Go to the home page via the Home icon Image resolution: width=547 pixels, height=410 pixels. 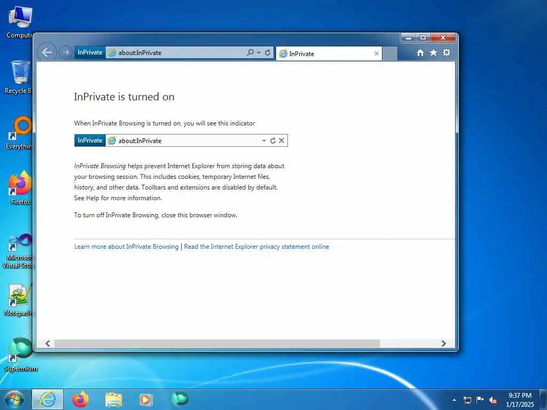[x=420, y=53]
